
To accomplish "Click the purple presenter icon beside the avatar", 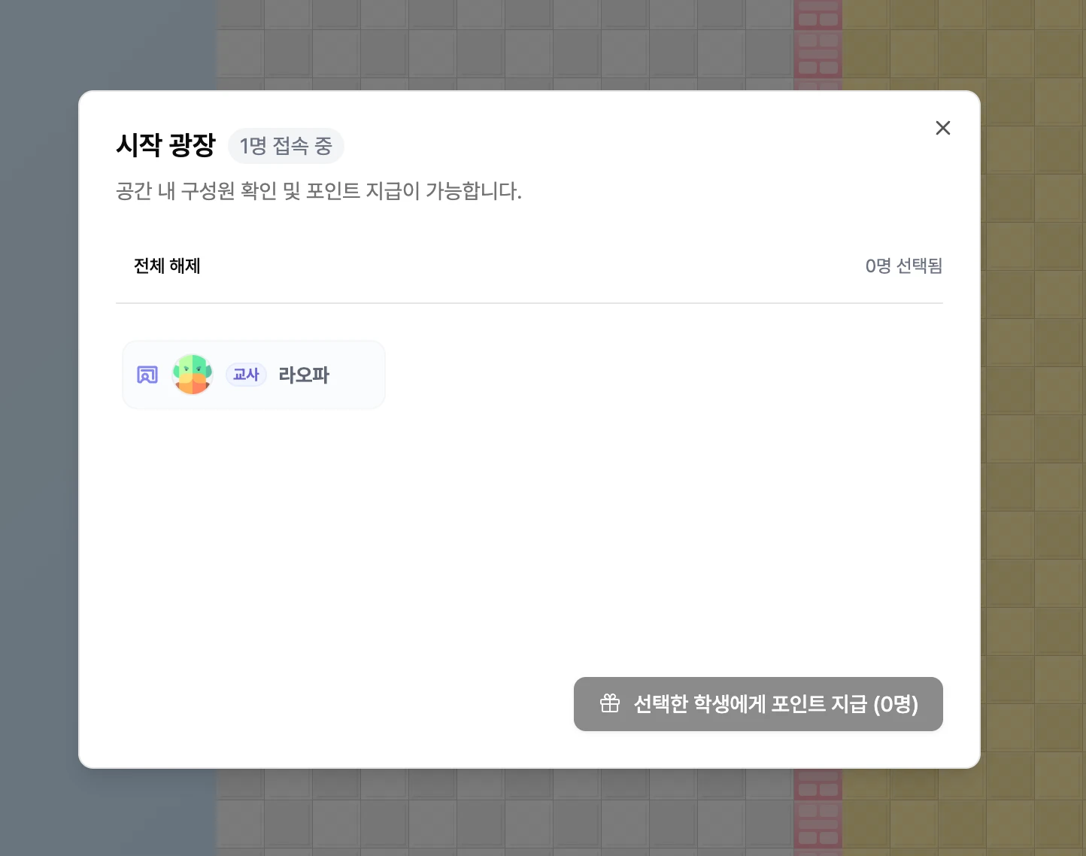I will (x=147, y=375).
